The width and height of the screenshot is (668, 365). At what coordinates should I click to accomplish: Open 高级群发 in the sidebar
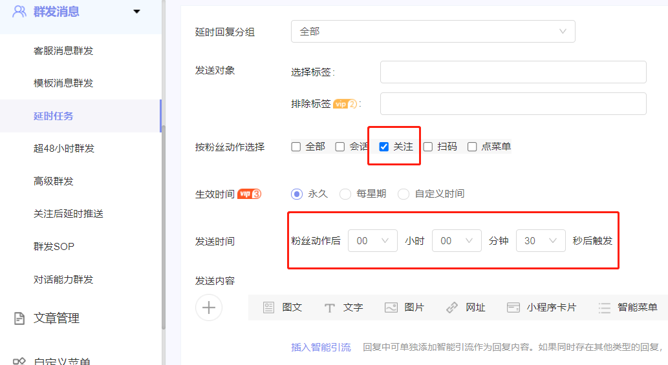point(53,182)
